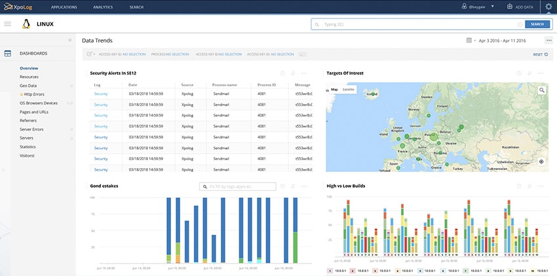Click the star icon beside Http Errors
This screenshot has width=557, height=276.
[x=22, y=94]
